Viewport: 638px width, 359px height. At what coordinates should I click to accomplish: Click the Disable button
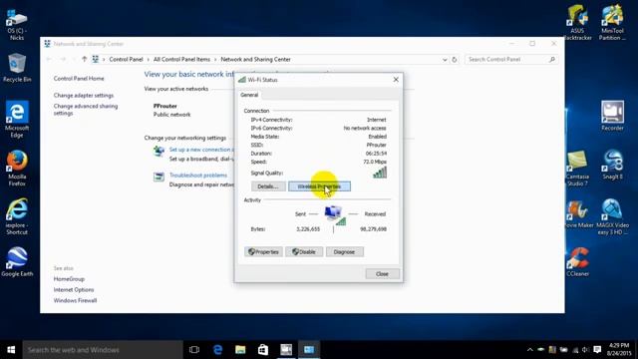(304, 252)
